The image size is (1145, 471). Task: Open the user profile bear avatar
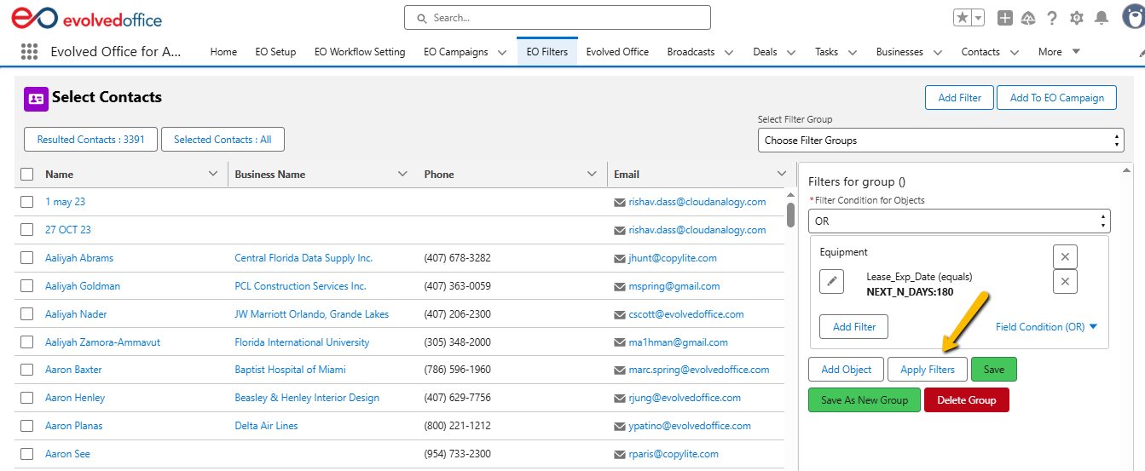click(x=1132, y=17)
